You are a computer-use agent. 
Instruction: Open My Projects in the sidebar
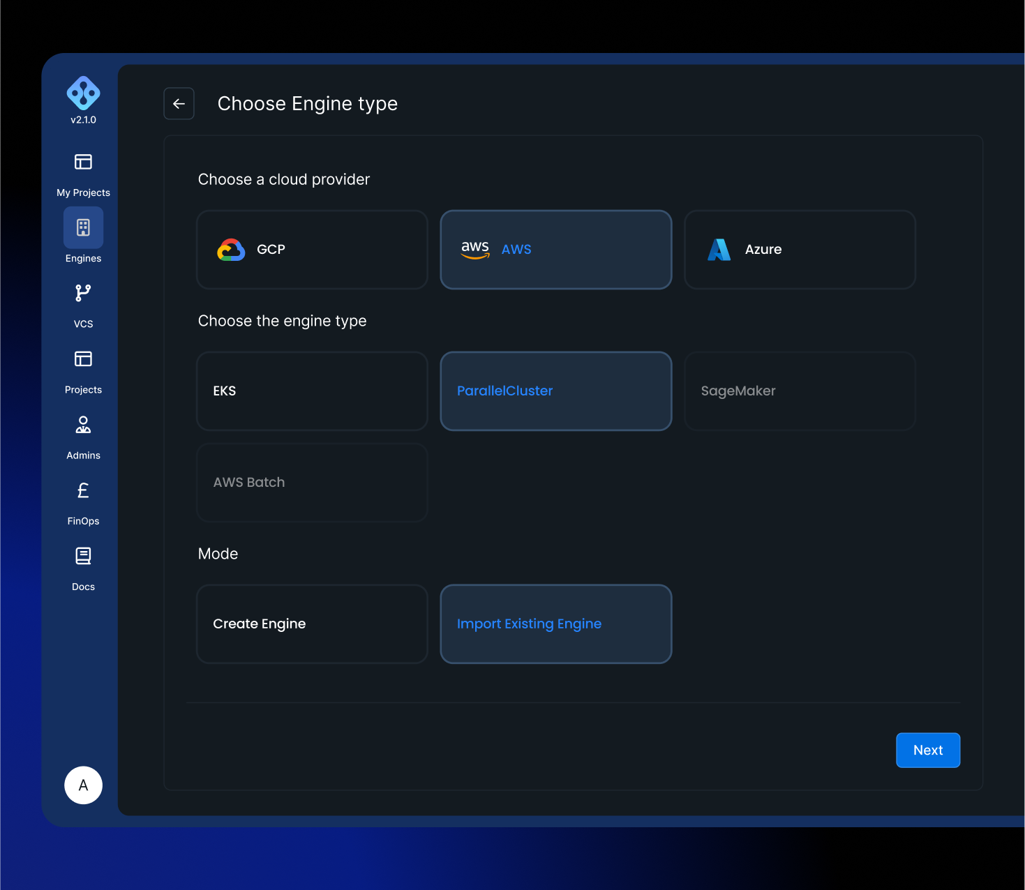pyautogui.click(x=83, y=162)
